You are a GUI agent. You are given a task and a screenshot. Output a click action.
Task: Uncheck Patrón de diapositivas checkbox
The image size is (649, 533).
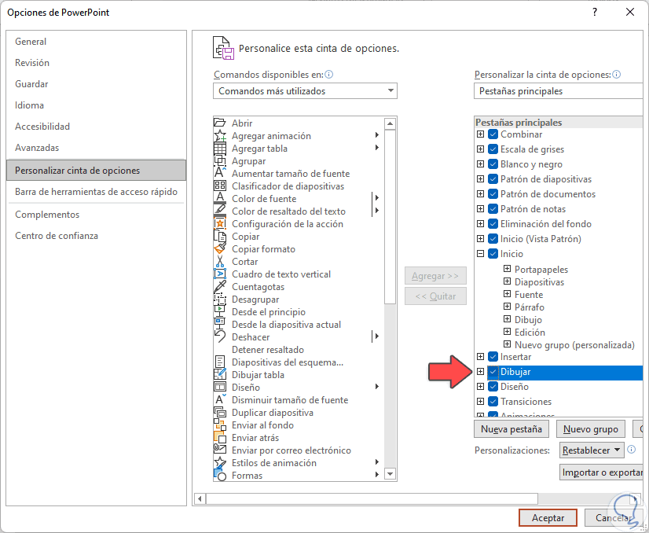click(x=493, y=179)
